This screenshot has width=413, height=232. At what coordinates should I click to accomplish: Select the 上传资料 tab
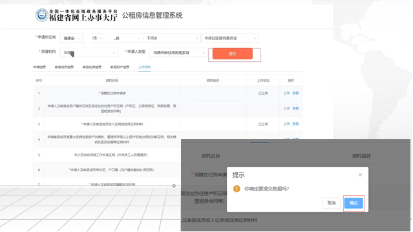click(x=144, y=67)
